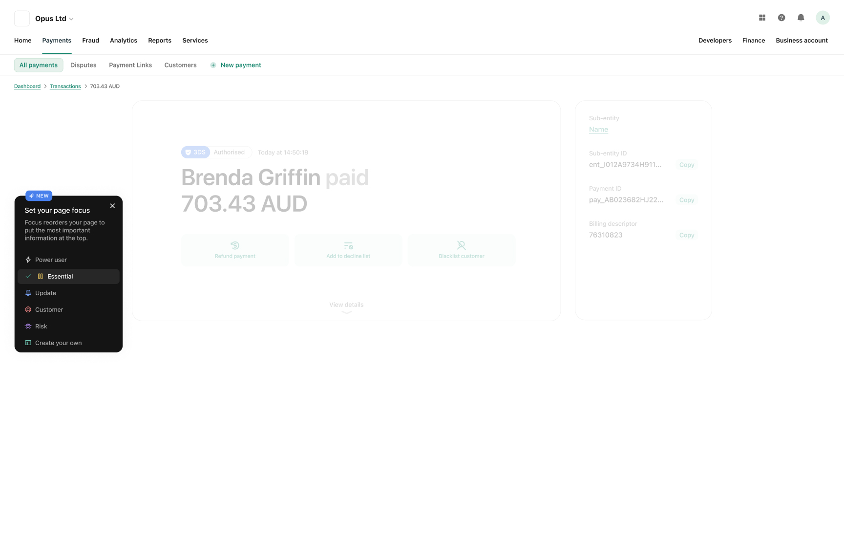Select Create your own focus
This screenshot has width=844, height=546.
68,343
